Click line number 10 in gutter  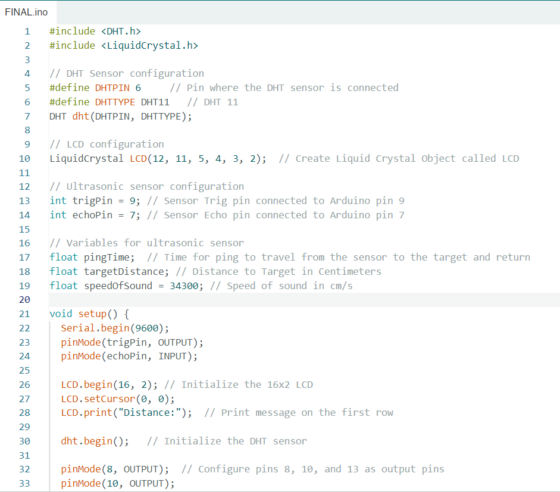coord(24,158)
